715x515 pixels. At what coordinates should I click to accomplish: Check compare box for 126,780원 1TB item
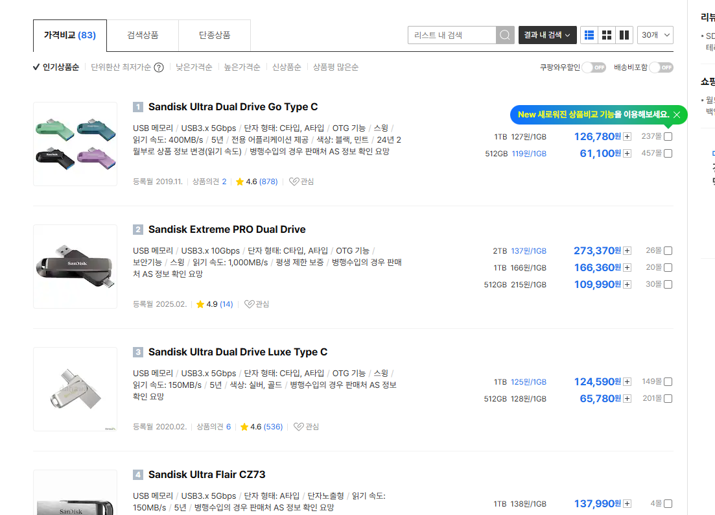[x=668, y=136]
